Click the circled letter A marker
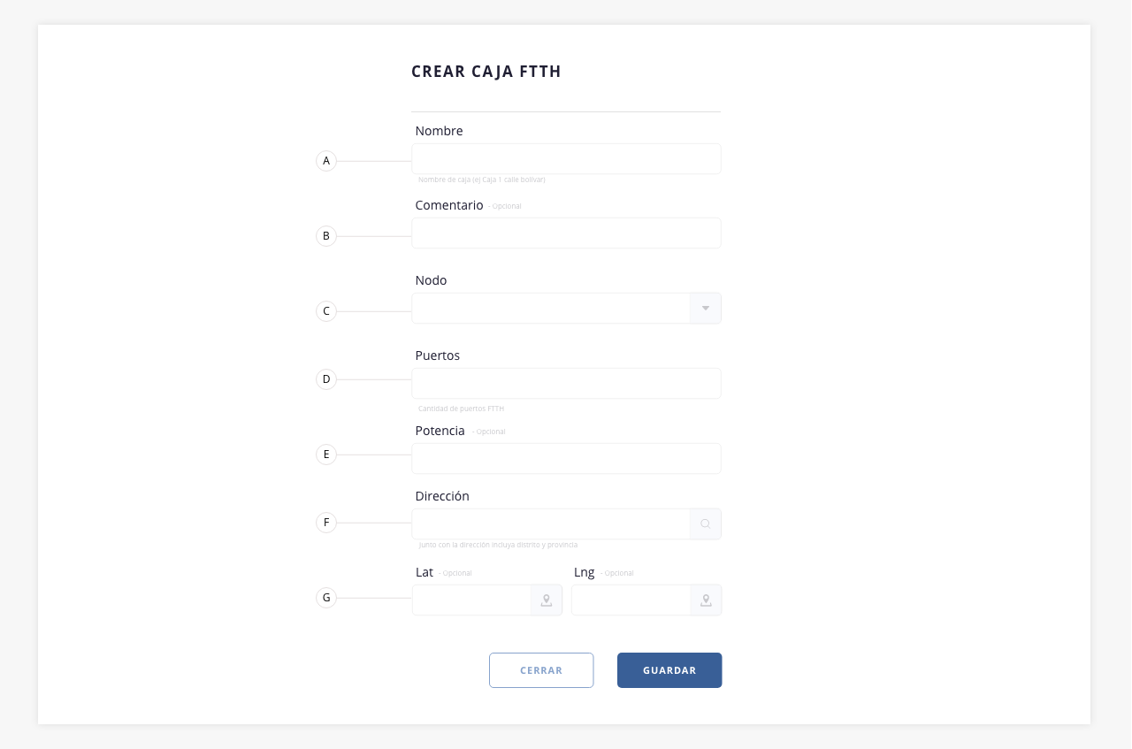The width and height of the screenshot is (1132, 749). (326, 161)
